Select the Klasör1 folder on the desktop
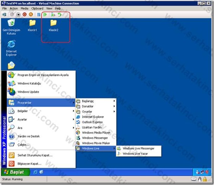This screenshot has height=185, width=214. tap(32, 26)
